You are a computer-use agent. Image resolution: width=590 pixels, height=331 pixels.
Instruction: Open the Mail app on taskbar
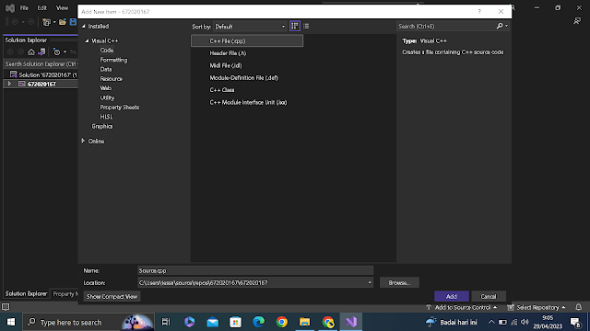click(x=213, y=322)
